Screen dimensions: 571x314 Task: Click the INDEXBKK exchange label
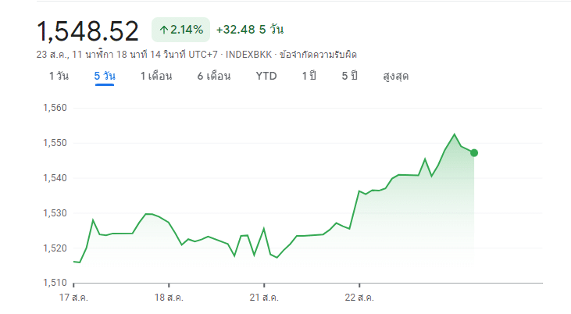point(248,55)
